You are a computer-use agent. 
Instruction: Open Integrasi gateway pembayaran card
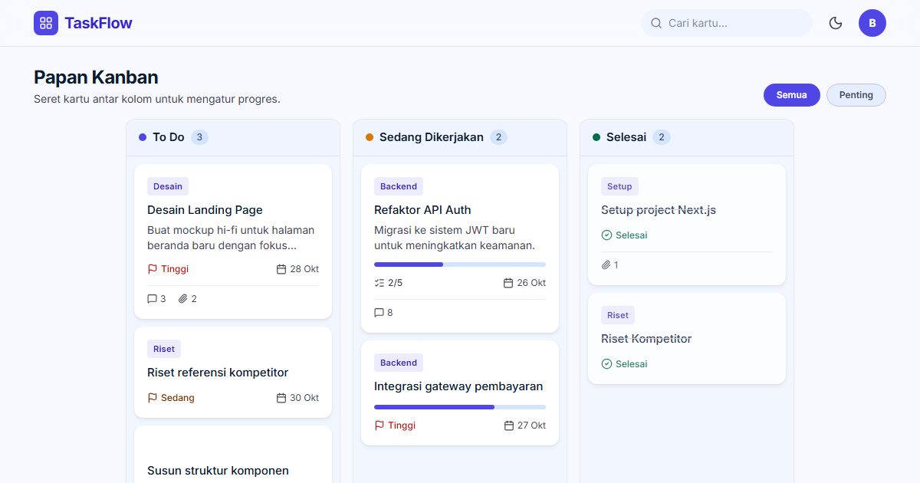click(460, 393)
